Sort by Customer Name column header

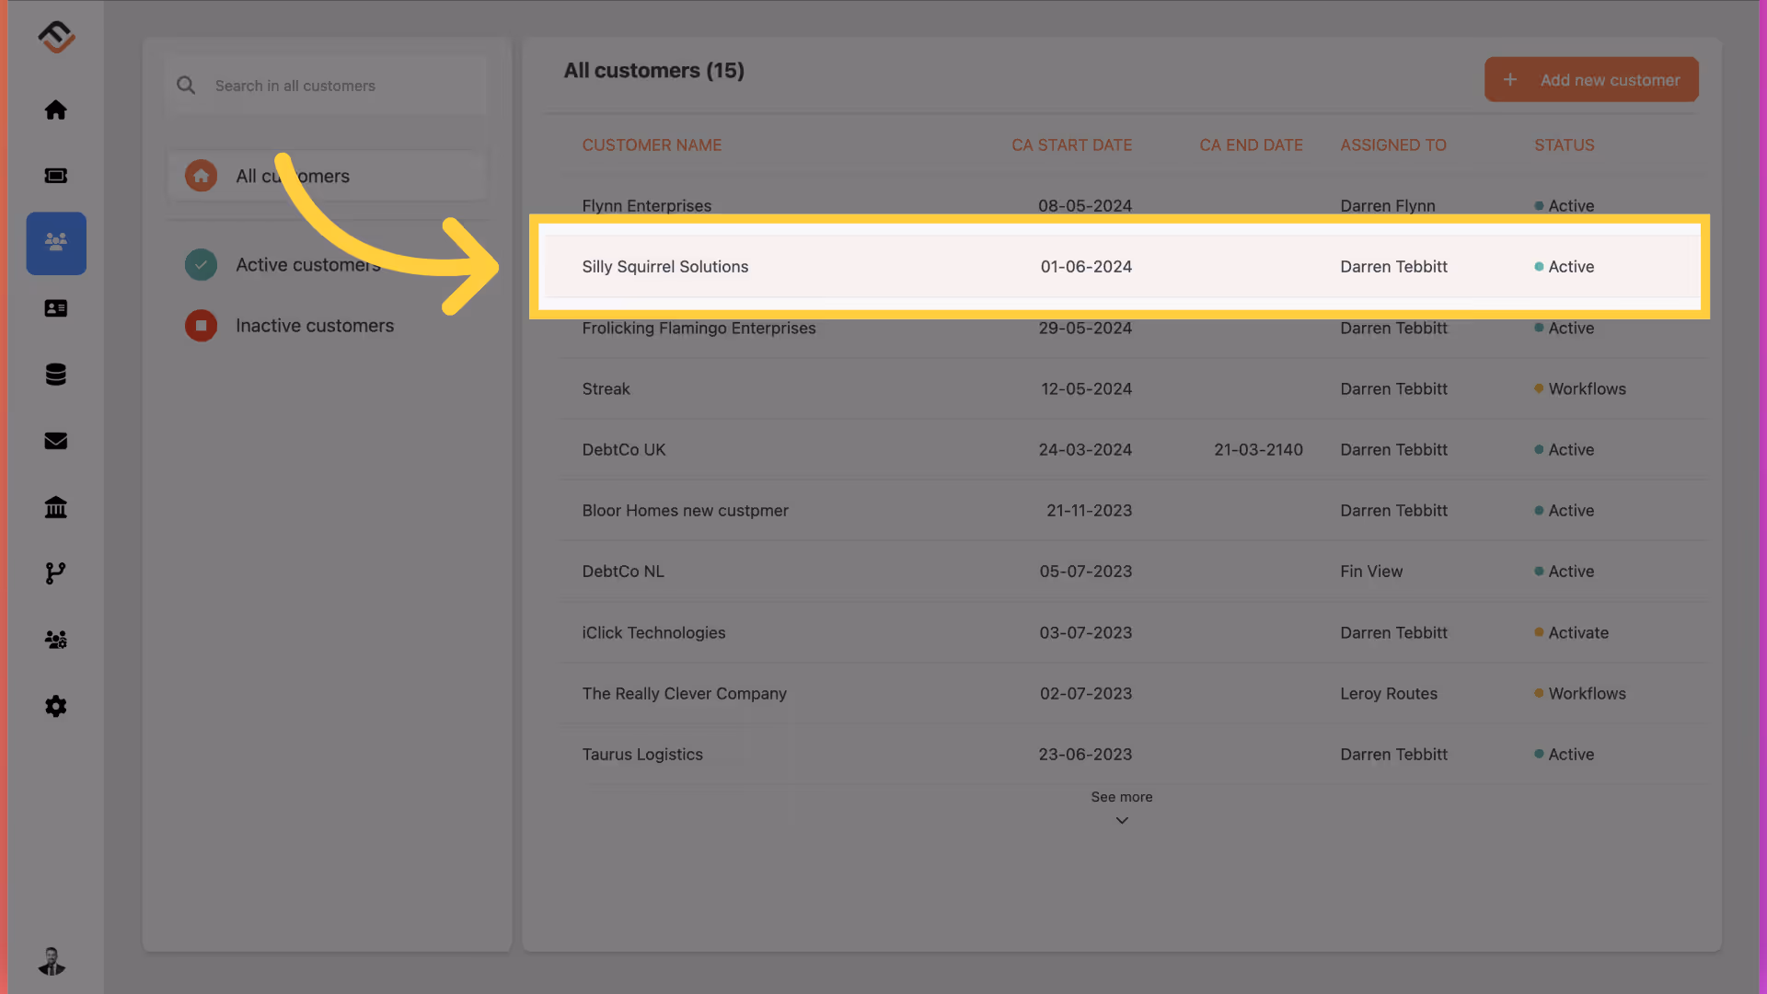point(652,145)
